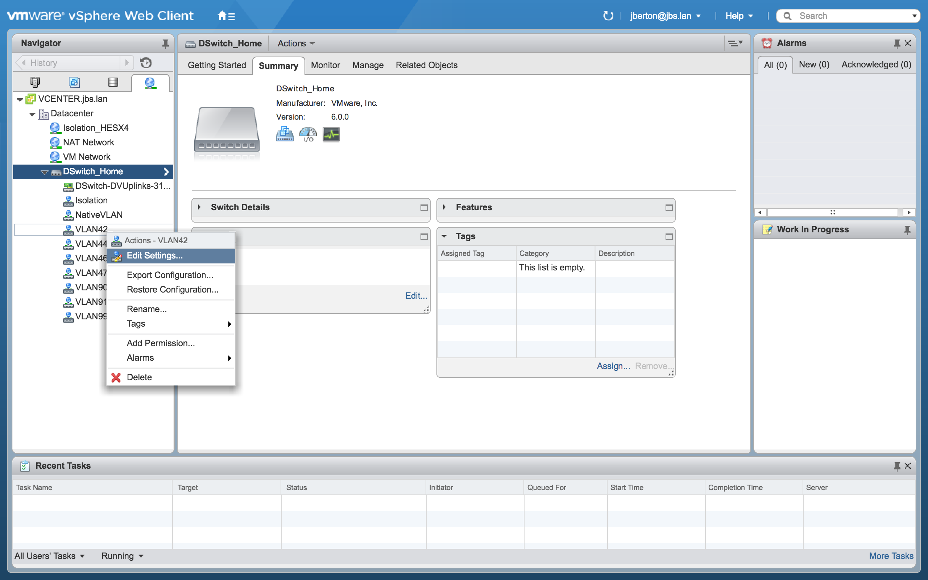Sort tasks by Start Time column
Image resolution: width=928 pixels, height=580 pixels.
tap(655, 488)
